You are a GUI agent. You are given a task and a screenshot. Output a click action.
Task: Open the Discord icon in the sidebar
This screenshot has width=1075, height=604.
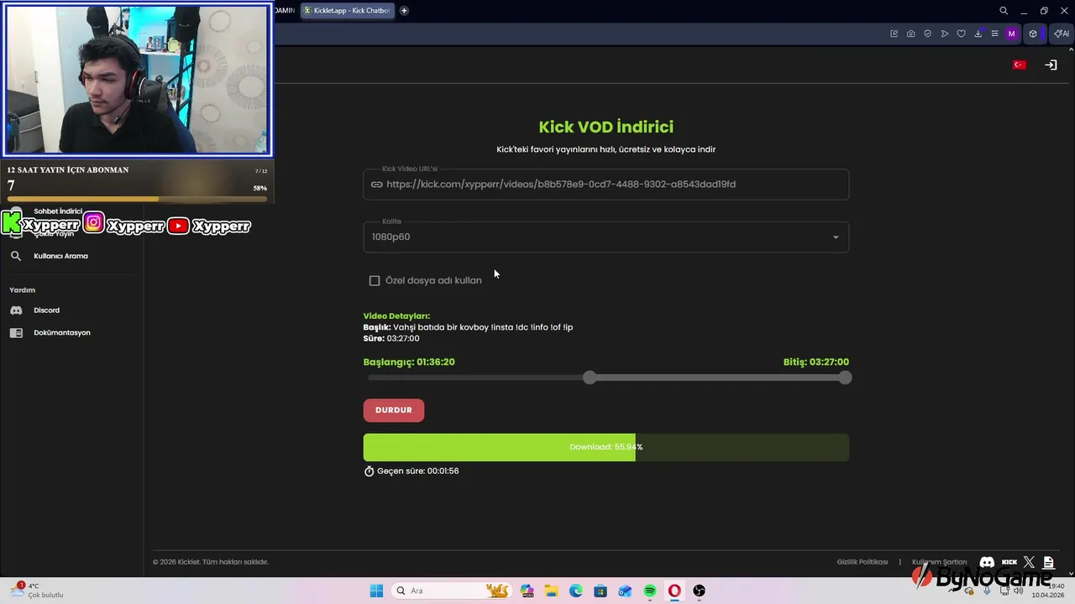coord(16,310)
